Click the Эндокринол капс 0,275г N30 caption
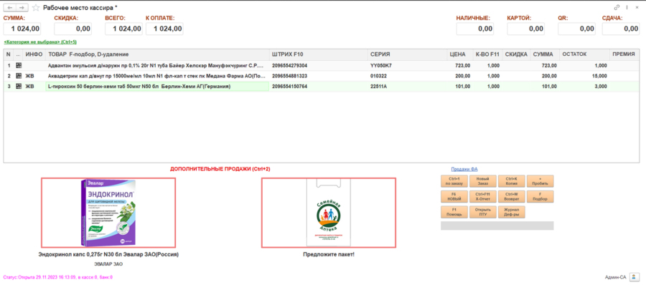The height and width of the screenshot is (285, 646). click(108, 255)
